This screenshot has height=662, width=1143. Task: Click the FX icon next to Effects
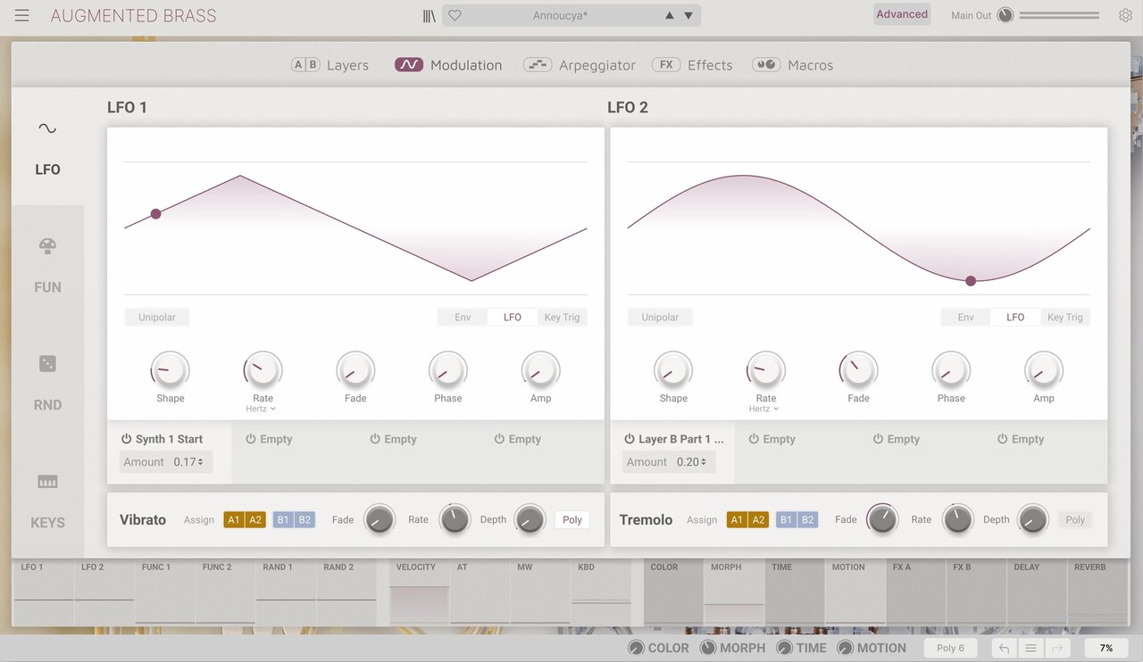click(665, 64)
